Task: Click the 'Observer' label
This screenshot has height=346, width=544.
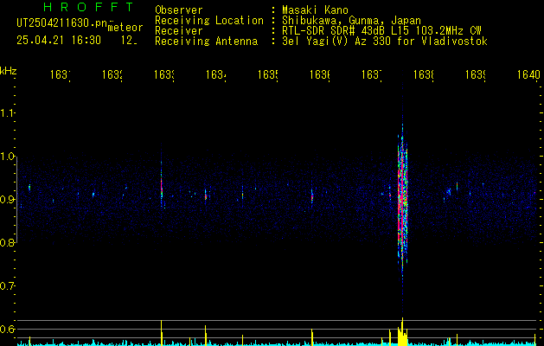Action: [179, 10]
